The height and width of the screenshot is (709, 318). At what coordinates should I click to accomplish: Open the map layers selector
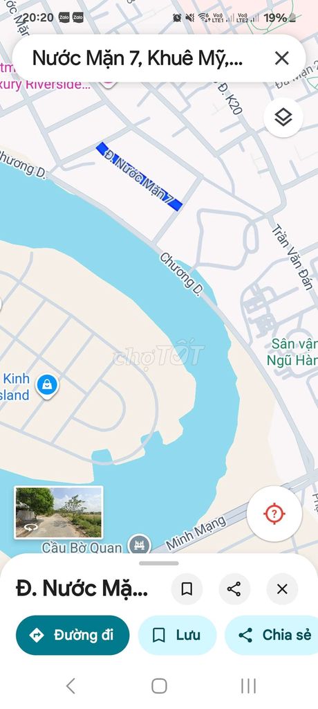[x=283, y=118]
